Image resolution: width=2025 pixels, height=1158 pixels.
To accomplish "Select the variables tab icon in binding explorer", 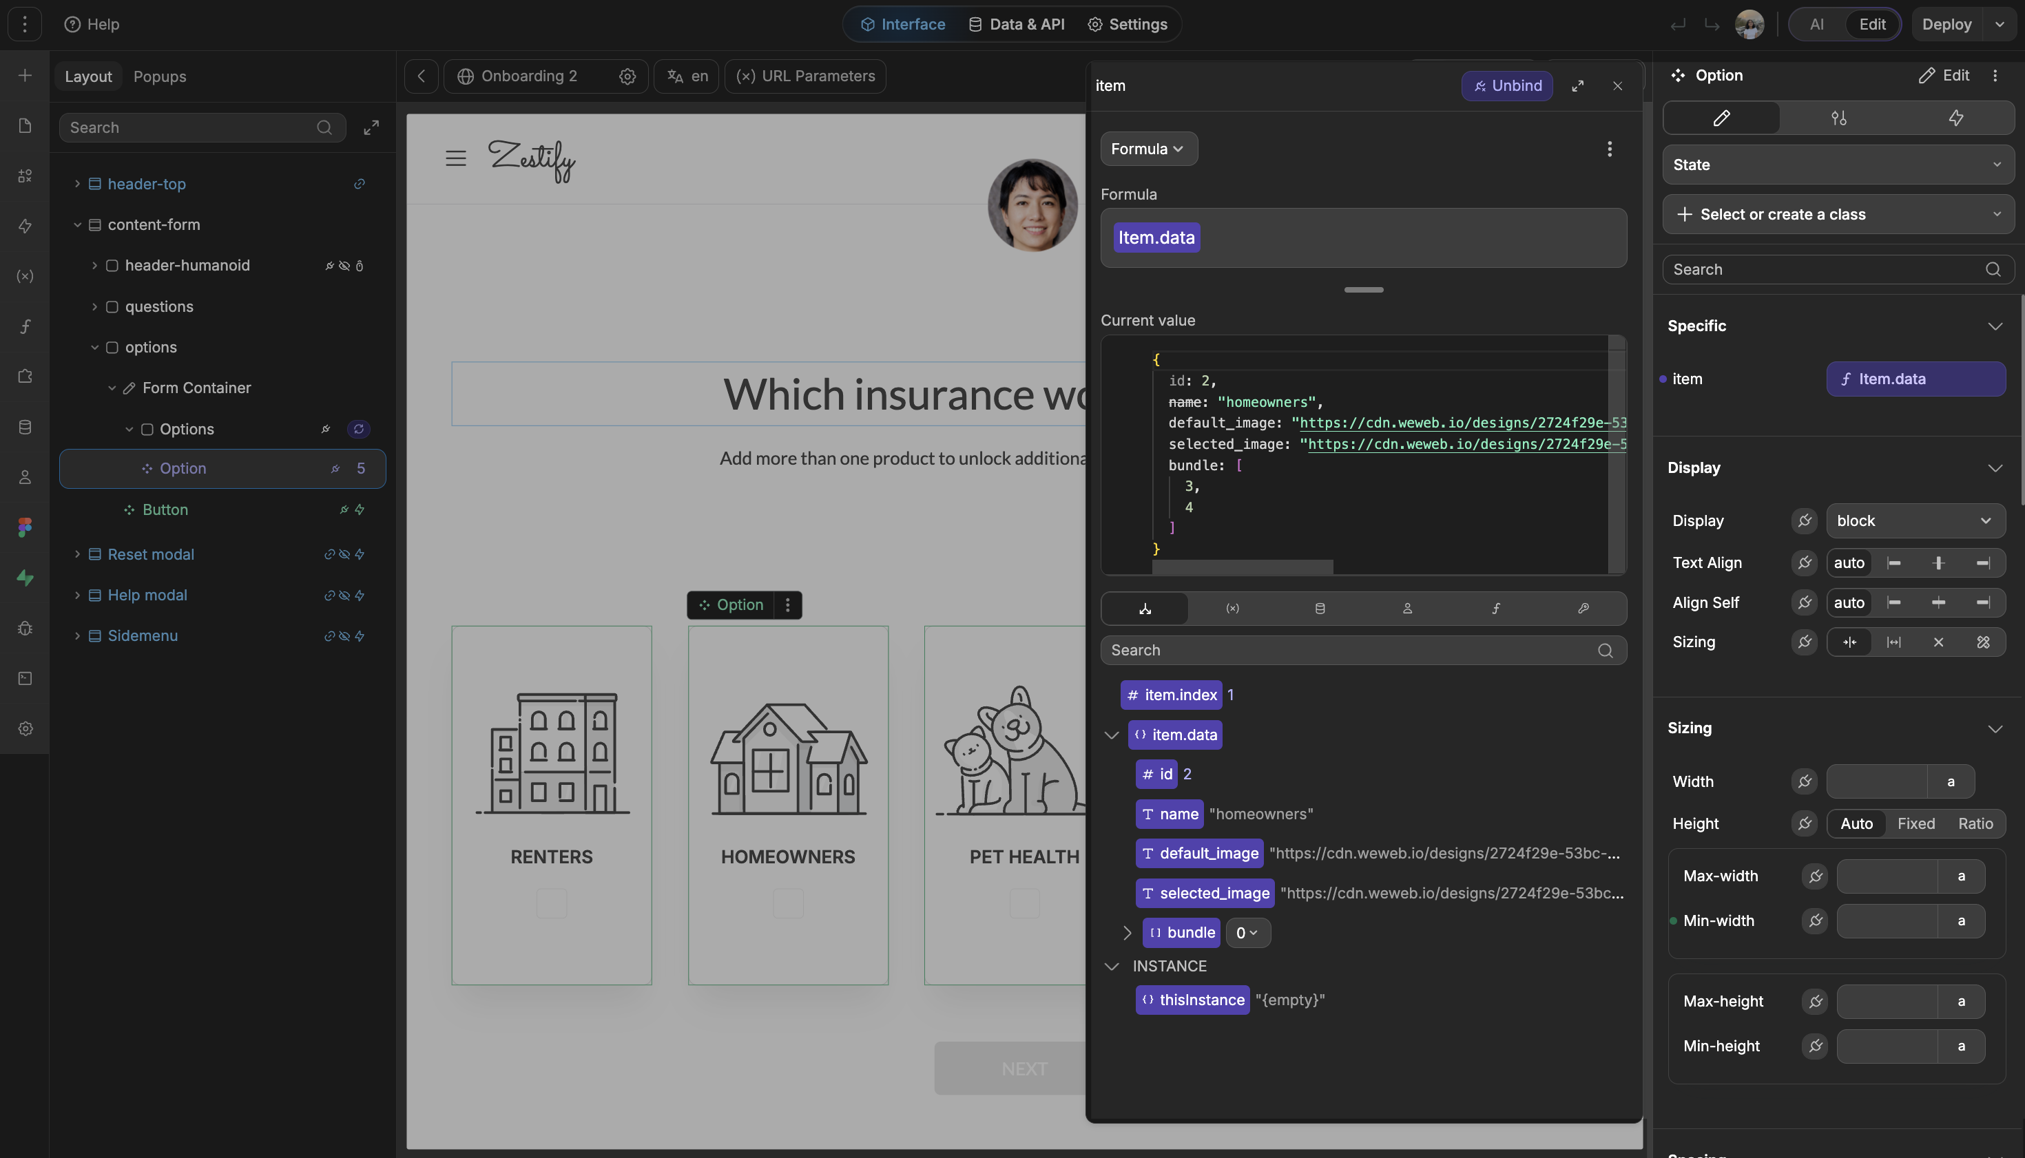I will coord(1232,609).
